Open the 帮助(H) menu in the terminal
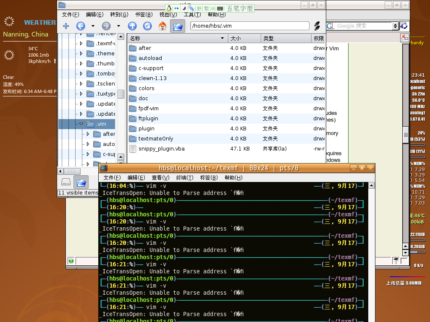Image resolution: width=430 pixels, height=322 pixels. click(233, 178)
